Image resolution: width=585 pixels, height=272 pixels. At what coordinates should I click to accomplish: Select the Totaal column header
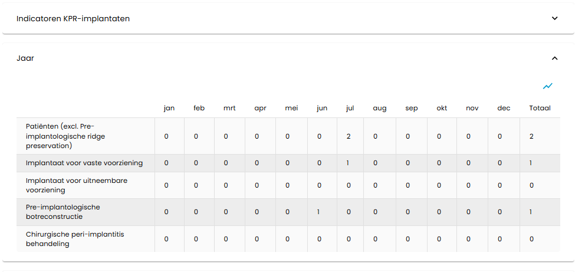540,109
